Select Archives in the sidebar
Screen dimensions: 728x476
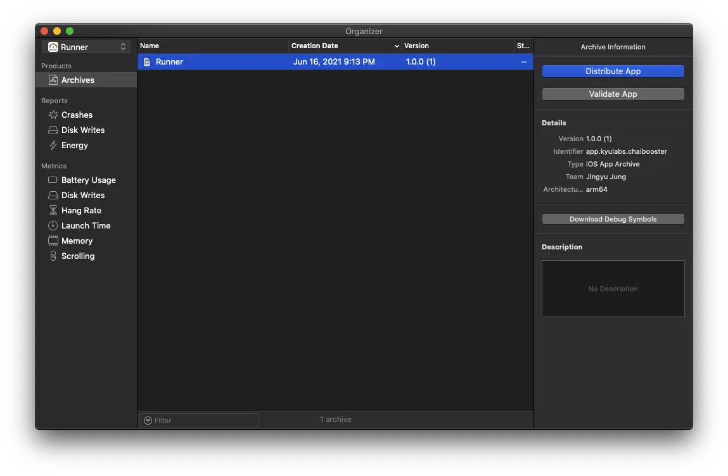point(86,80)
